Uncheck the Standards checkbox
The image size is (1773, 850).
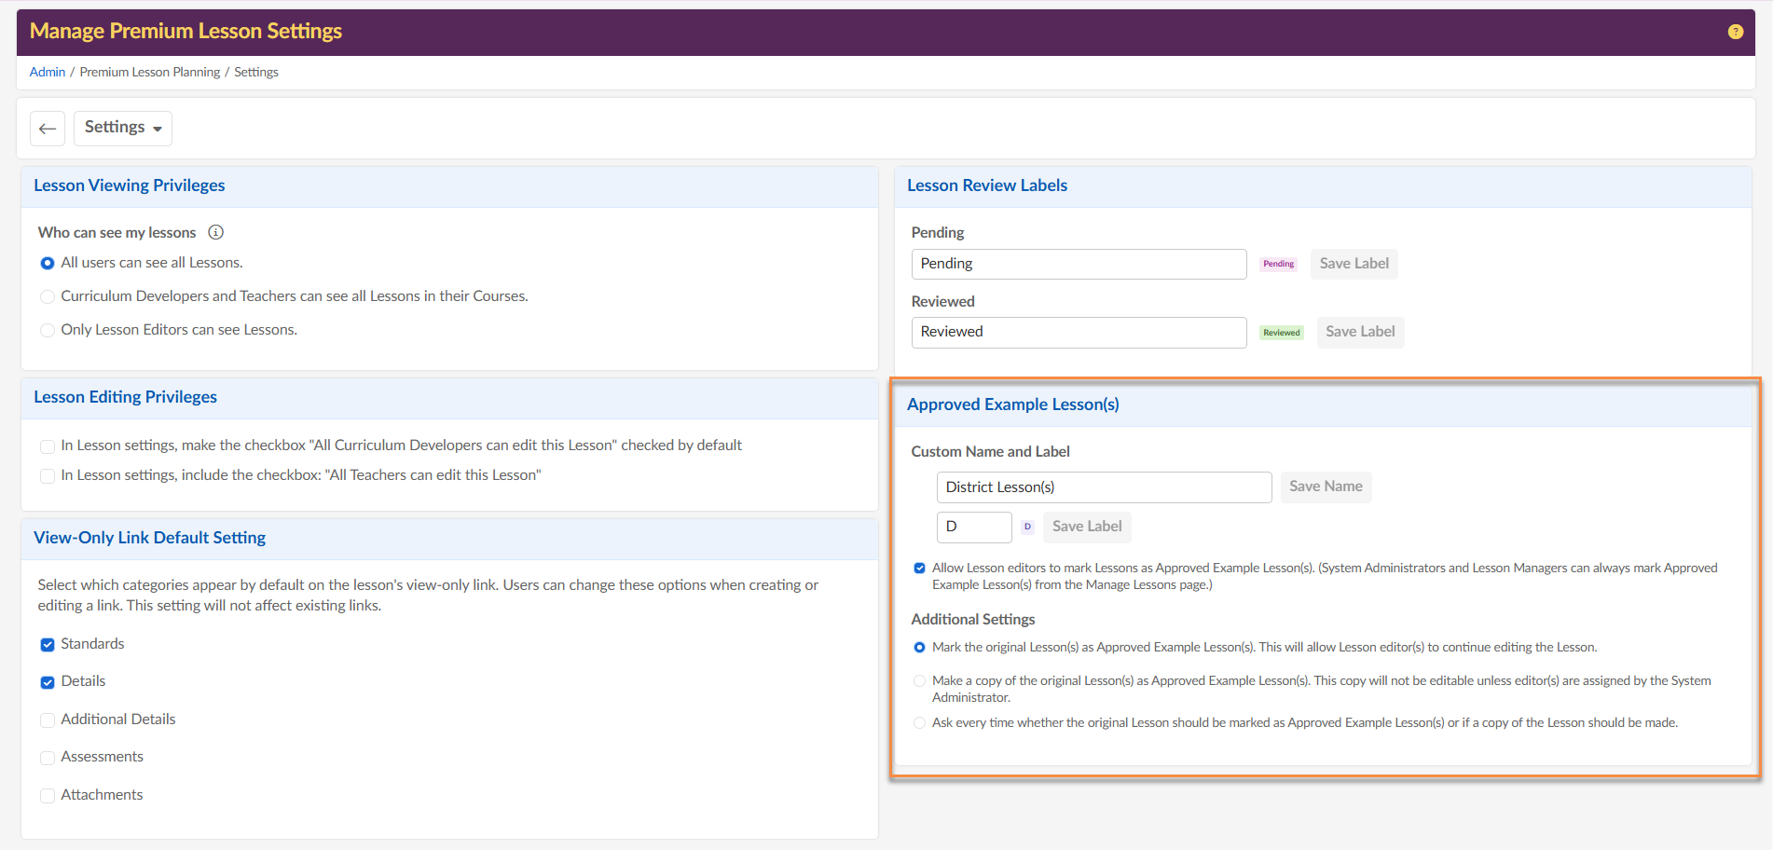tap(48, 644)
